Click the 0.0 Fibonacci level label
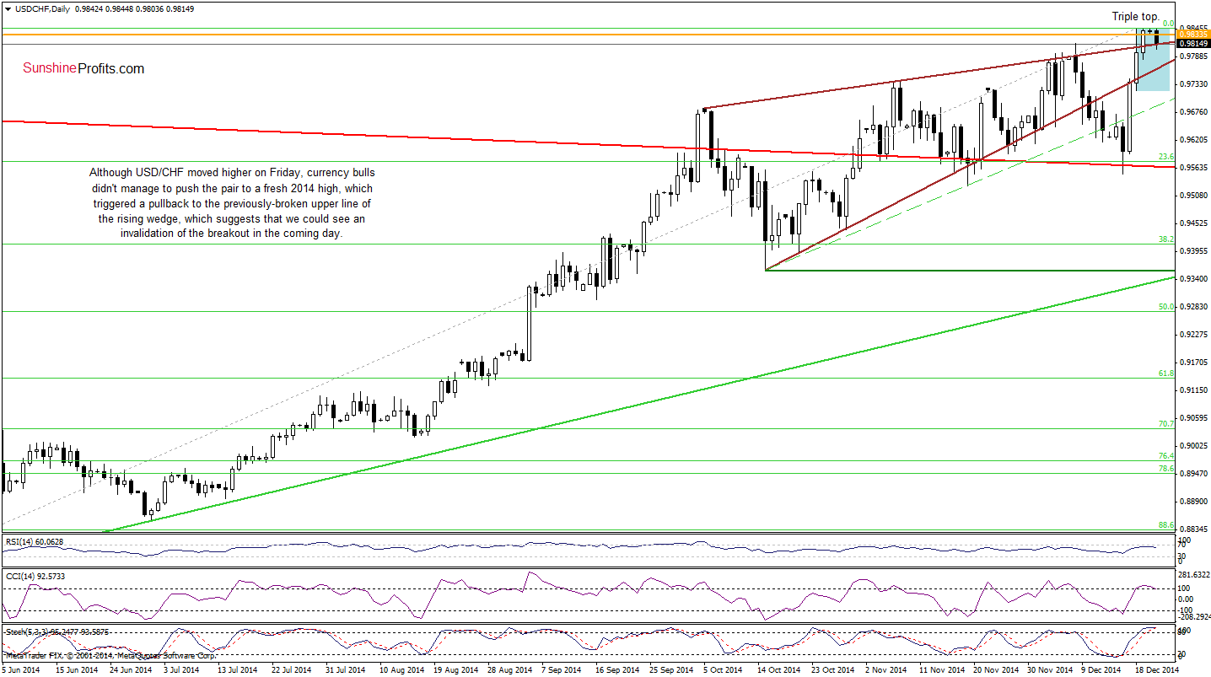 tap(1169, 24)
